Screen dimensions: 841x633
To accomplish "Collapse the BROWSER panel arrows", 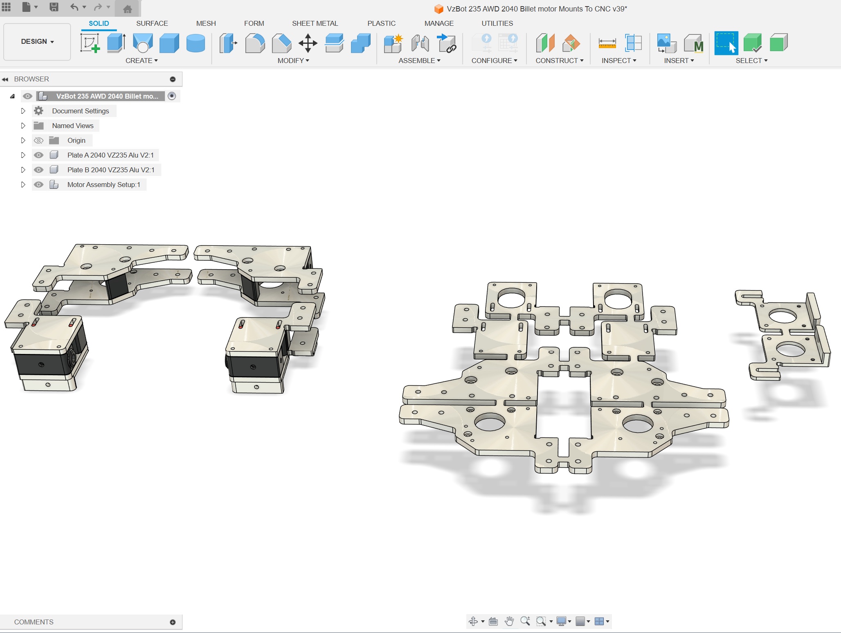I will [x=5, y=79].
